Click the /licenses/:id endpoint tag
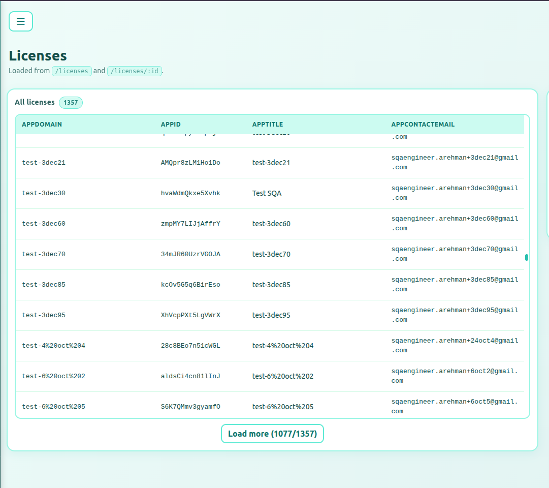This screenshot has height=488, width=549. tap(134, 71)
